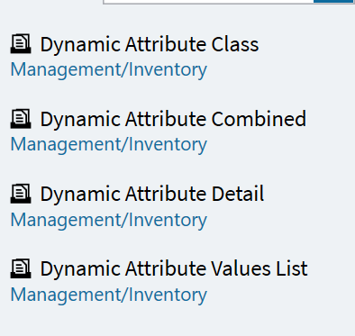Click the word Inventory under Dynamic Attribute Class

(x=168, y=70)
